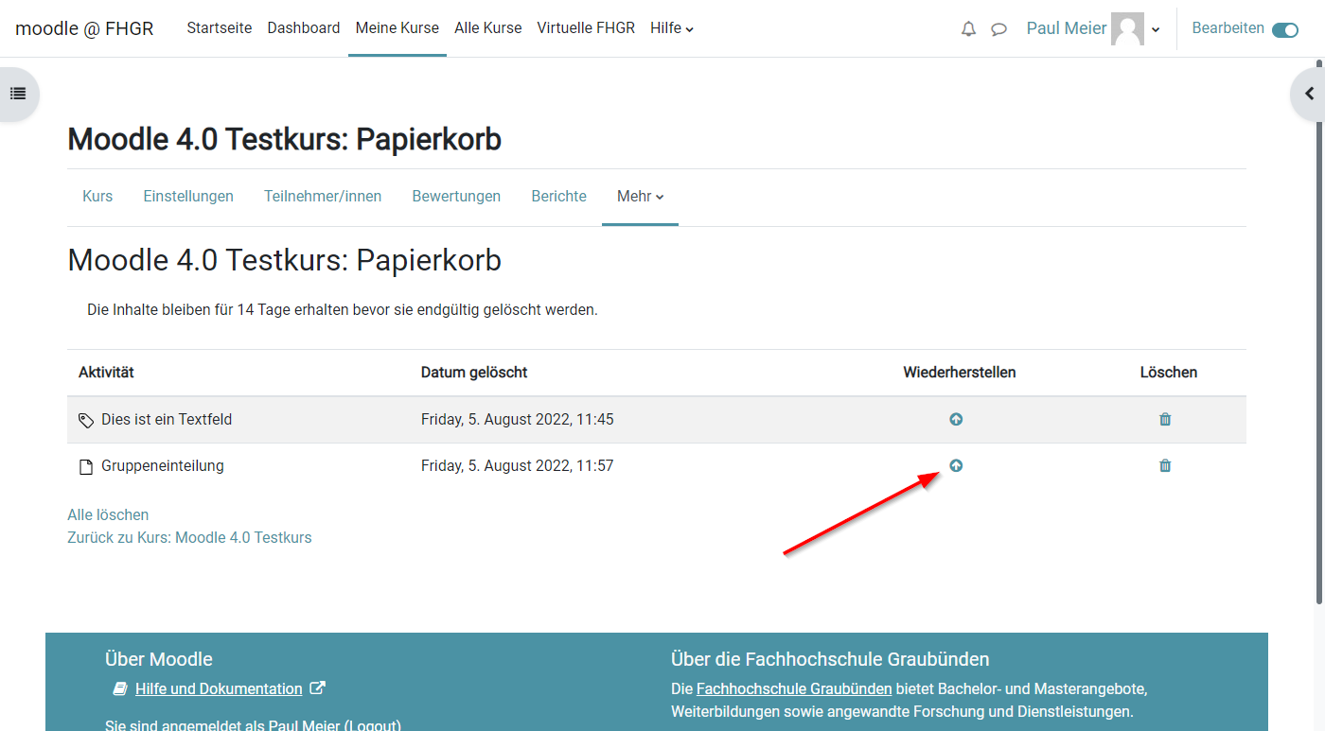The image size is (1325, 731).
Task: Click the external link icon after Dokumentation
Action: tap(318, 688)
